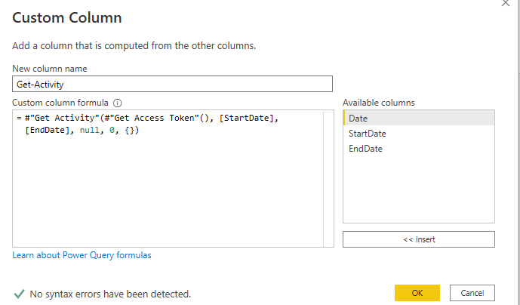Screen dimensions: 520x305
Task: Select EndDate in Available columns
Action: [x=419, y=149]
